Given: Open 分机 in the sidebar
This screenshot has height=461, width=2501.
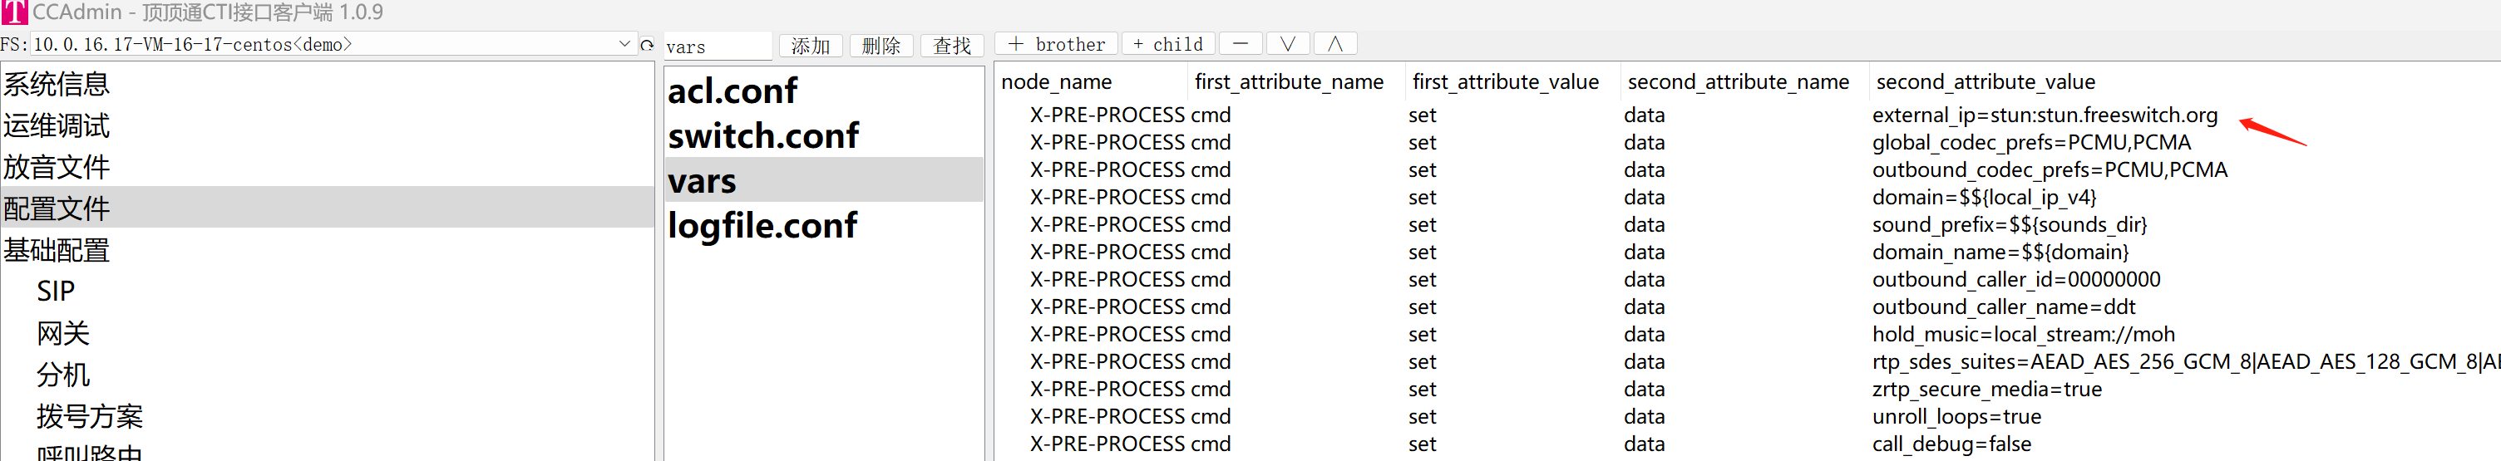Looking at the screenshot, I should (63, 375).
